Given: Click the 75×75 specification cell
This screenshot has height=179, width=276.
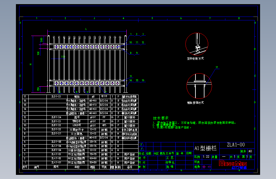Looking at the screenshot, I should coord(93,154).
